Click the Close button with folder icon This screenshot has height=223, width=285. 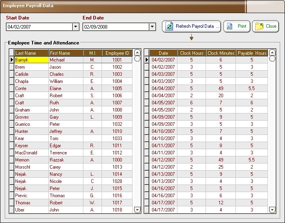coord(266,26)
